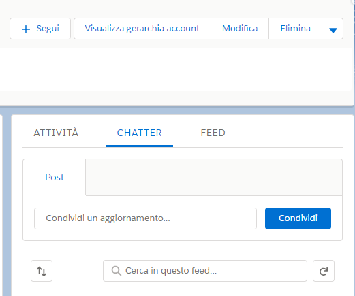Click the Cerca in questo feed field

205,271
